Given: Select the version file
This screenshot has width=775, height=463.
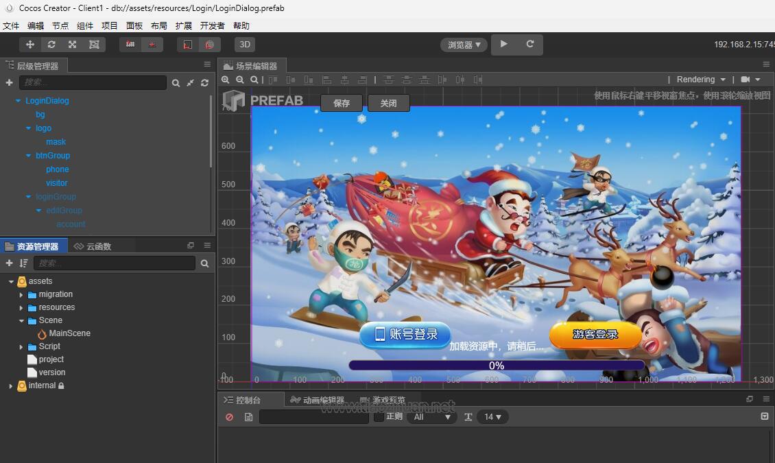Looking at the screenshot, I should [x=52, y=372].
